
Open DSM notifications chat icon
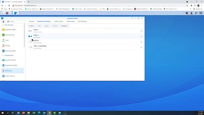[x=187, y=13]
